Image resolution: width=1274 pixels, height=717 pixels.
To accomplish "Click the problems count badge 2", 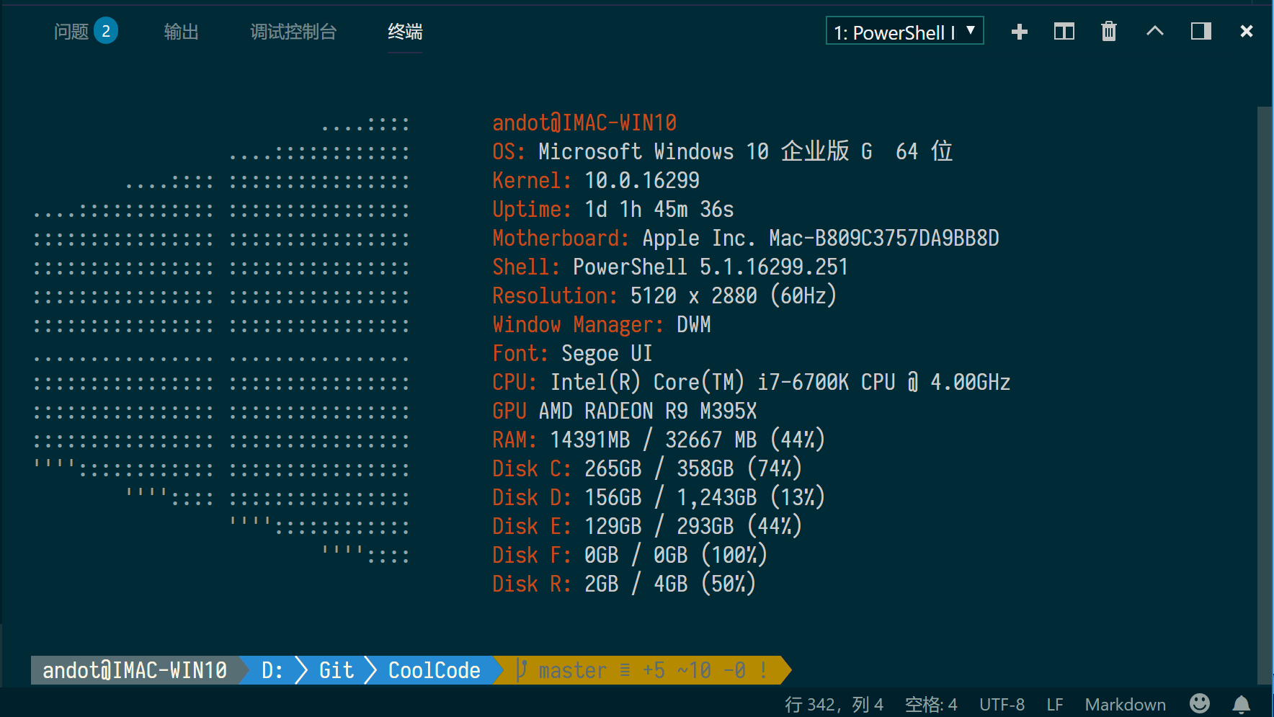I will tap(106, 31).
